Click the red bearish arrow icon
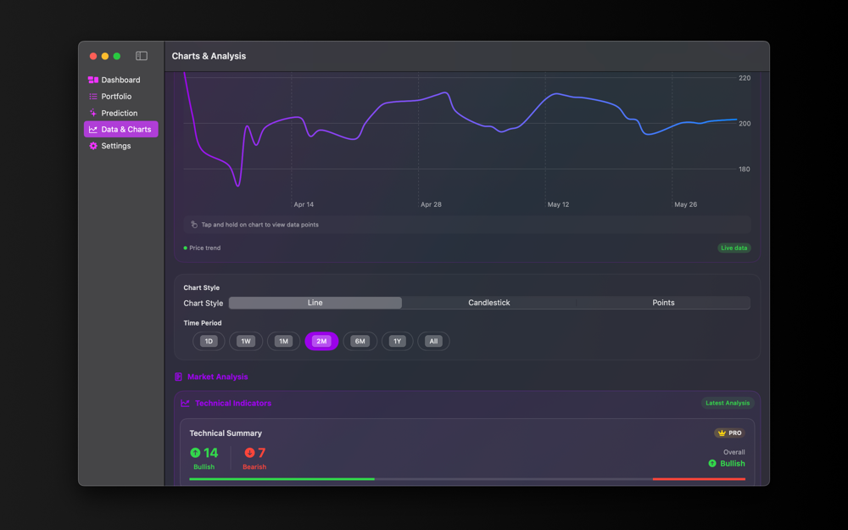 click(249, 453)
